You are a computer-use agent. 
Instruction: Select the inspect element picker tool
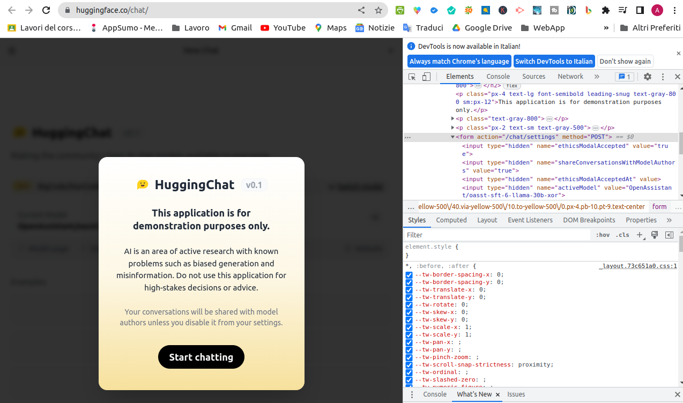(x=411, y=77)
